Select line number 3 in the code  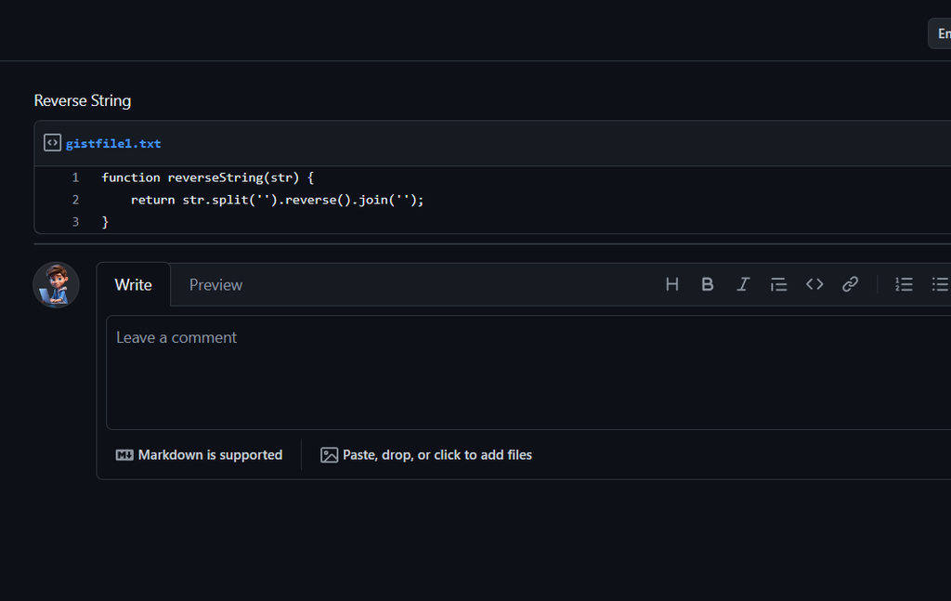click(x=75, y=222)
